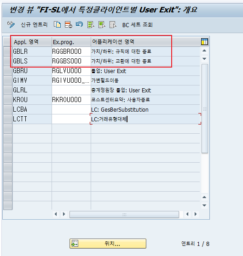Click the 위치... position button
Screen dimensions: 243x256
[x=108, y=244]
